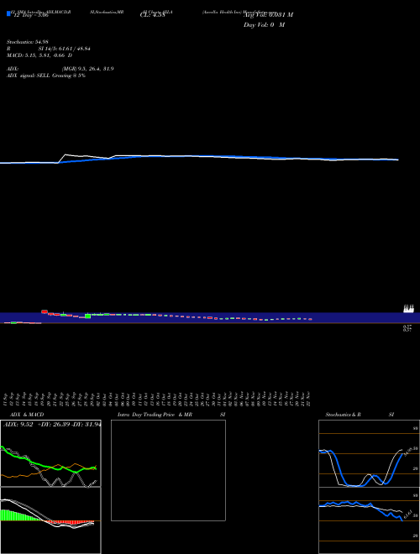Click the "ADX signal: SELL Growing @ 5%" line
Screen dimensions: 420x554
tap(46, 76)
